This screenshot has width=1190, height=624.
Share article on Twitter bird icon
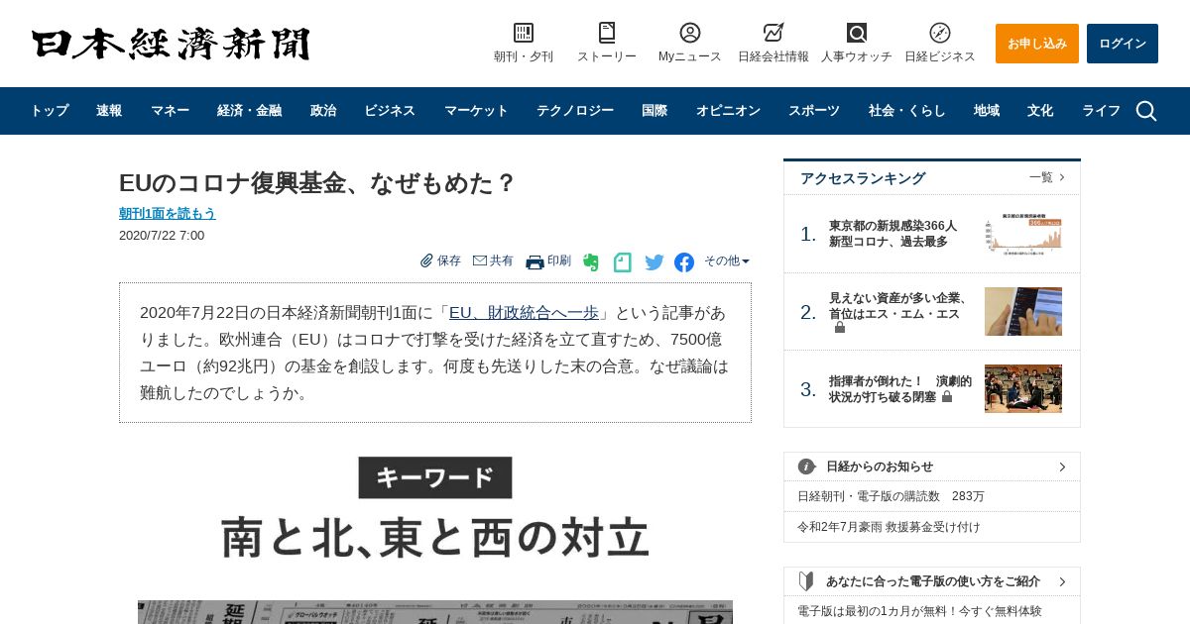(x=654, y=262)
